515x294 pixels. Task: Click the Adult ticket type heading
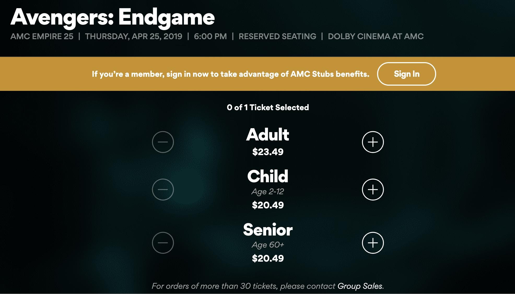[x=268, y=135]
